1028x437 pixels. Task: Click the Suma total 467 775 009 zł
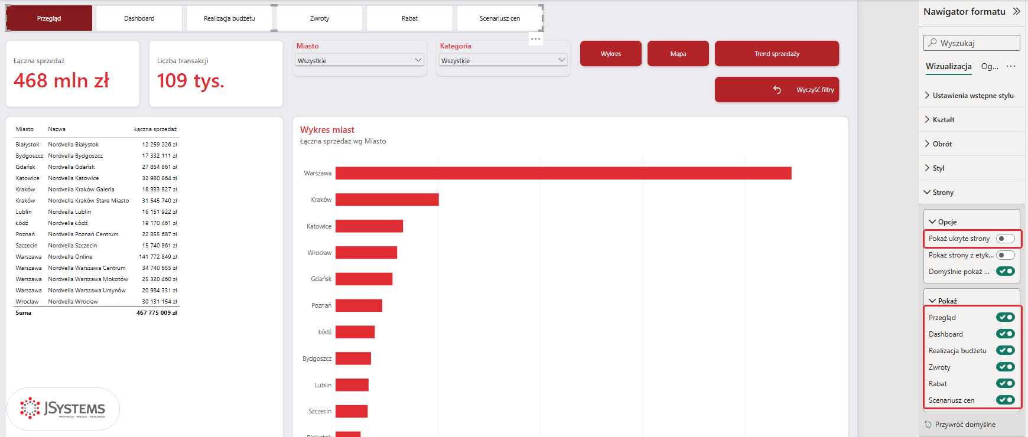click(x=157, y=312)
